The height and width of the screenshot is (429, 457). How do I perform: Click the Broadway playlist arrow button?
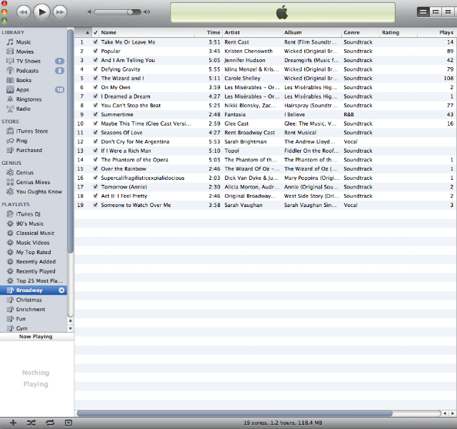point(61,291)
